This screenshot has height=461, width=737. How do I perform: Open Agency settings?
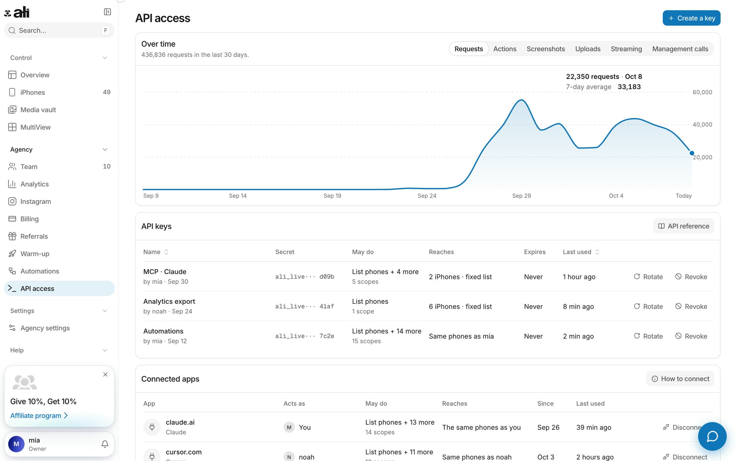59,328
